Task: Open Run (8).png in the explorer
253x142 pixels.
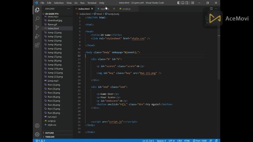Action: (x=54, y=113)
